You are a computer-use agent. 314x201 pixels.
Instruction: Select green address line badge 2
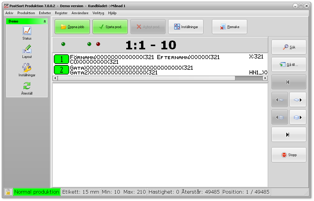[61, 70]
